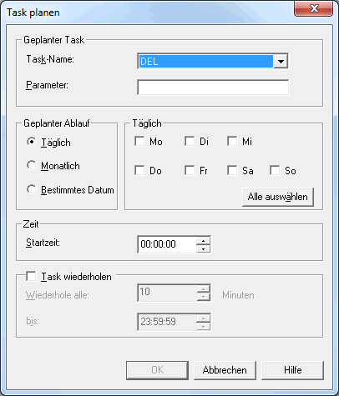The image size is (339, 396).
Task: Check the Mi weekday checkbox
Action: coord(232,141)
